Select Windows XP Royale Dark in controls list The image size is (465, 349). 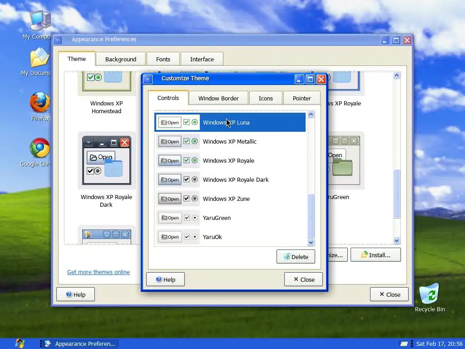pos(230,179)
